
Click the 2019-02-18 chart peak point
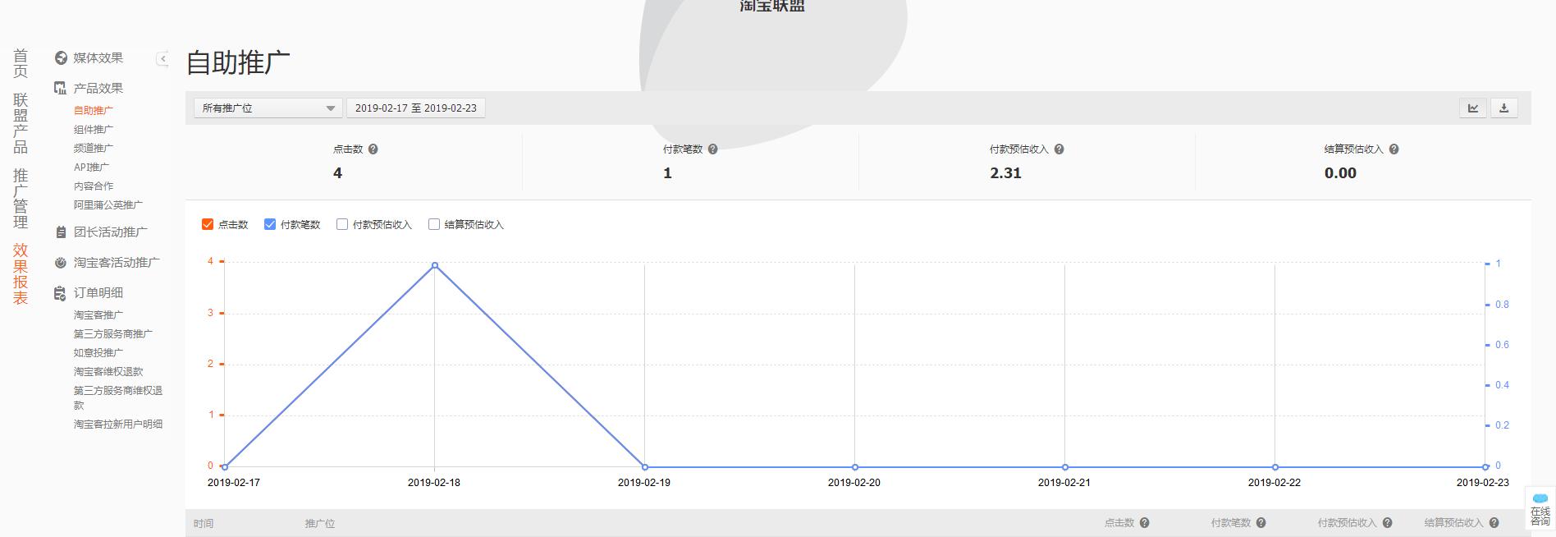click(x=435, y=265)
